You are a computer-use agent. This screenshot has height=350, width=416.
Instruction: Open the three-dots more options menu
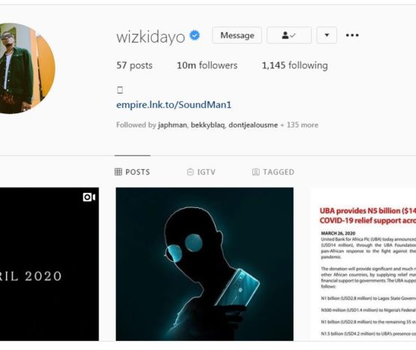[352, 35]
